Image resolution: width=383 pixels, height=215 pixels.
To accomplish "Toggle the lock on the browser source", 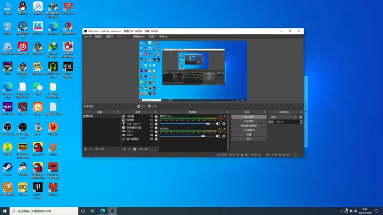I will click(156, 116).
